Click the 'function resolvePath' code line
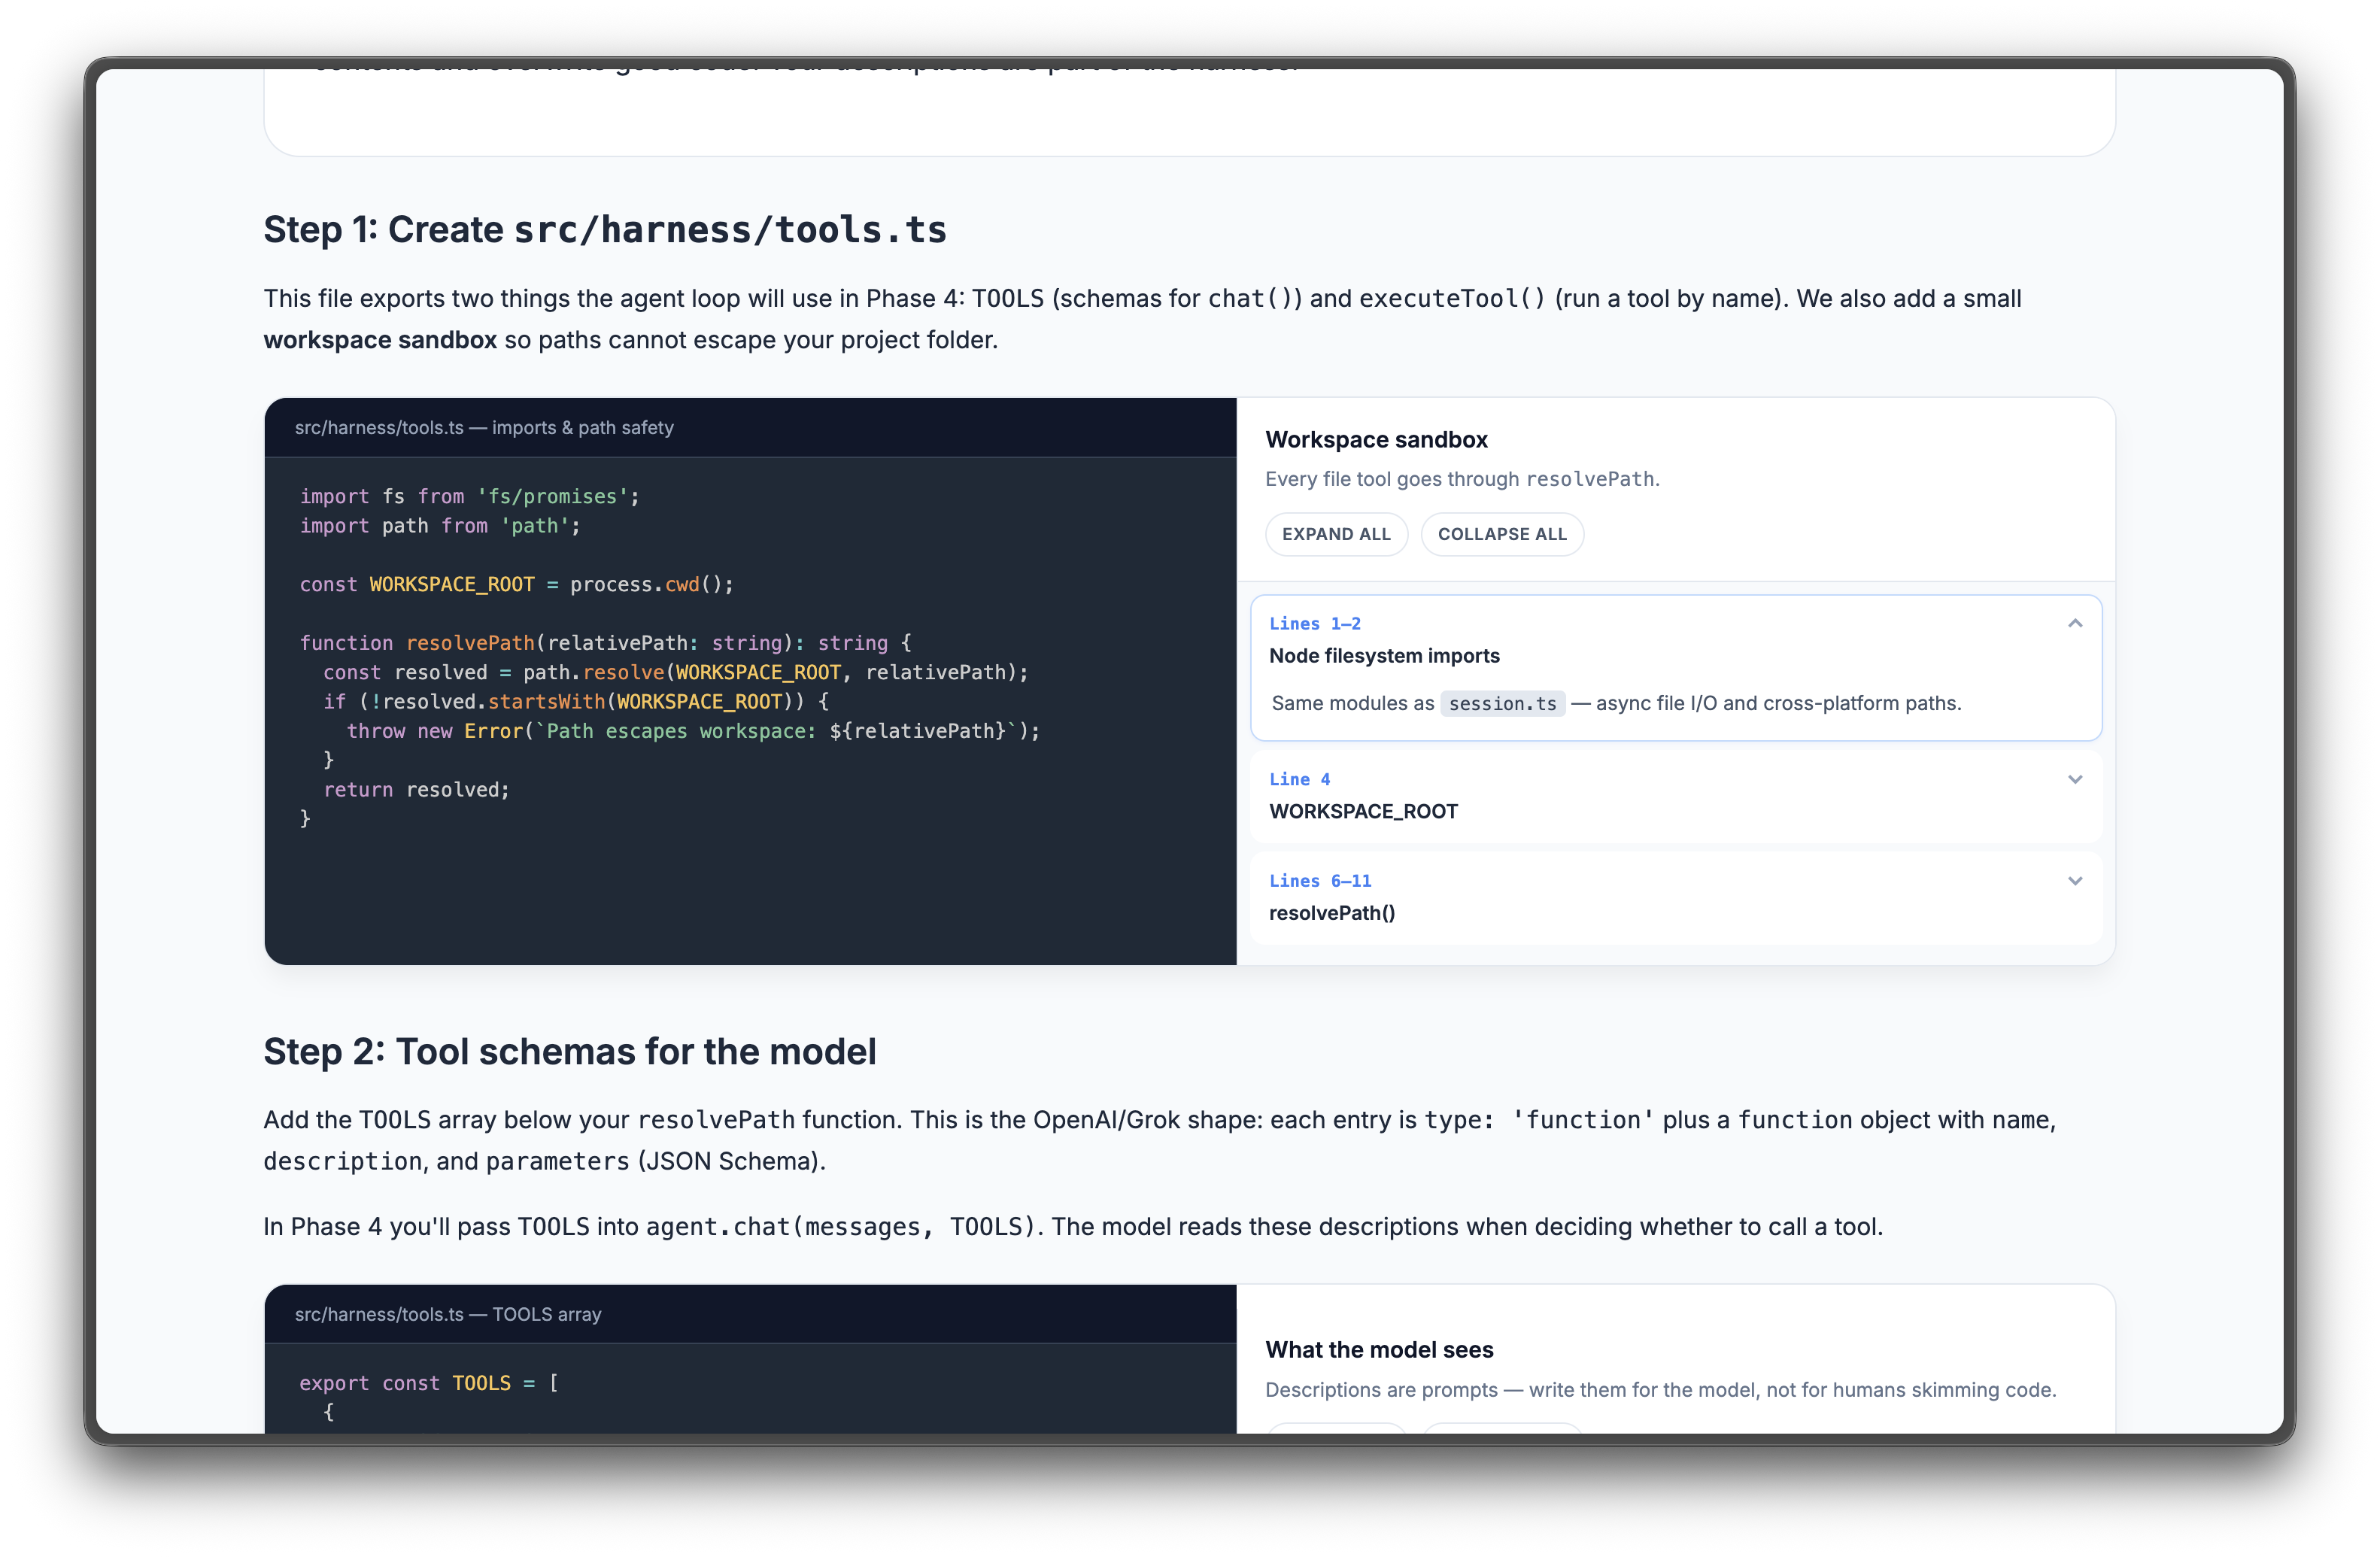2380x1557 pixels. pyautogui.click(x=605, y=643)
